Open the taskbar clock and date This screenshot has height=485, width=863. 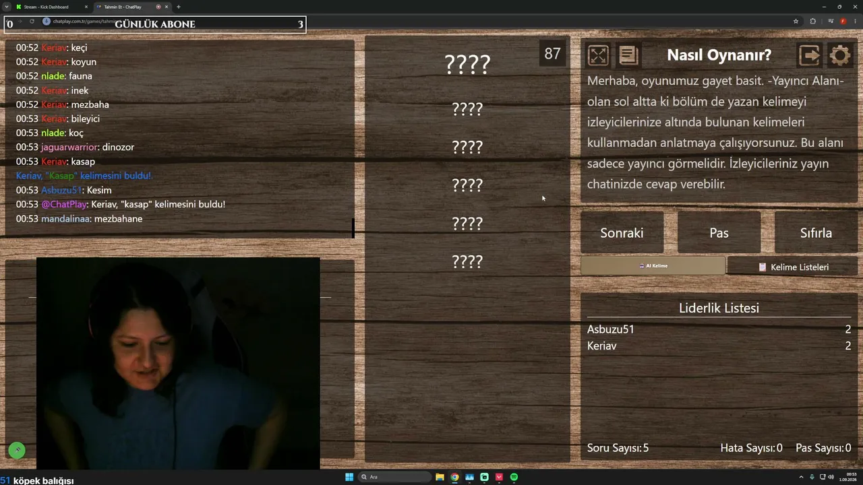(x=848, y=477)
